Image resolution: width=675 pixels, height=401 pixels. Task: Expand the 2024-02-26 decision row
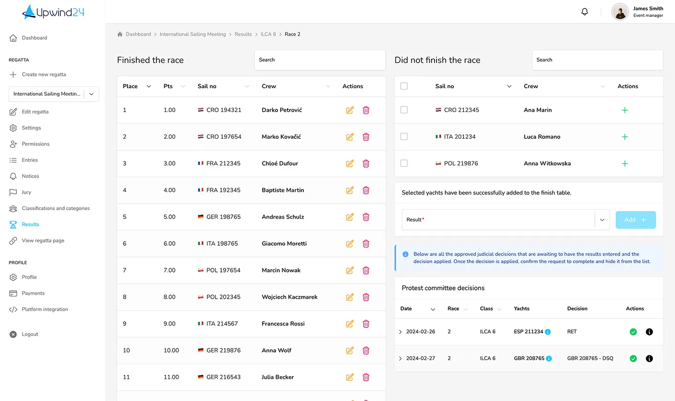pos(400,332)
